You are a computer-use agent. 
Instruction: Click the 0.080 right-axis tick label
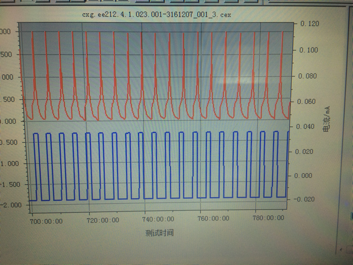pyautogui.click(x=307, y=76)
